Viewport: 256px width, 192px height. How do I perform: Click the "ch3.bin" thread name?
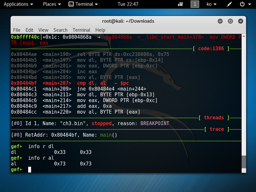tap(73, 123)
